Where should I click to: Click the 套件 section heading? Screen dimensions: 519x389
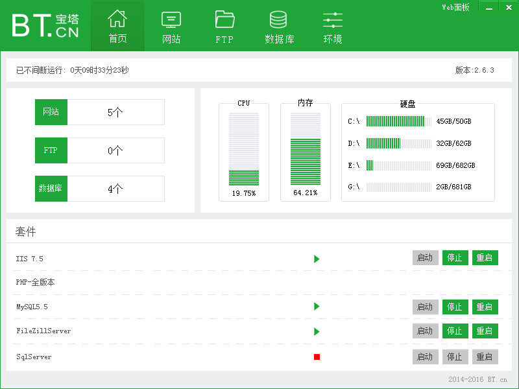[x=25, y=231]
